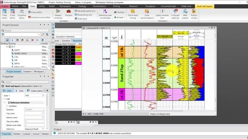Open the Project browser filter dropdown
Viewport: 248px width, 139px height.
pyautogui.click(x=39, y=35)
